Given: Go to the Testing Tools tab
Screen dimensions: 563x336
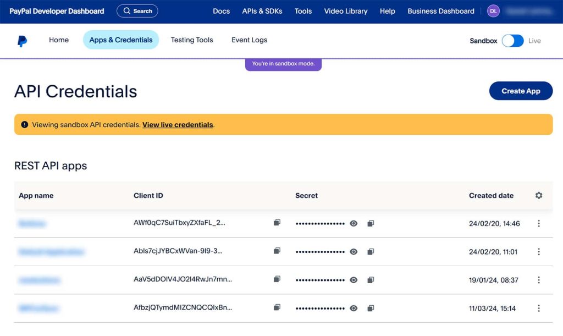Looking at the screenshot, I should click(x=192, y=40).
